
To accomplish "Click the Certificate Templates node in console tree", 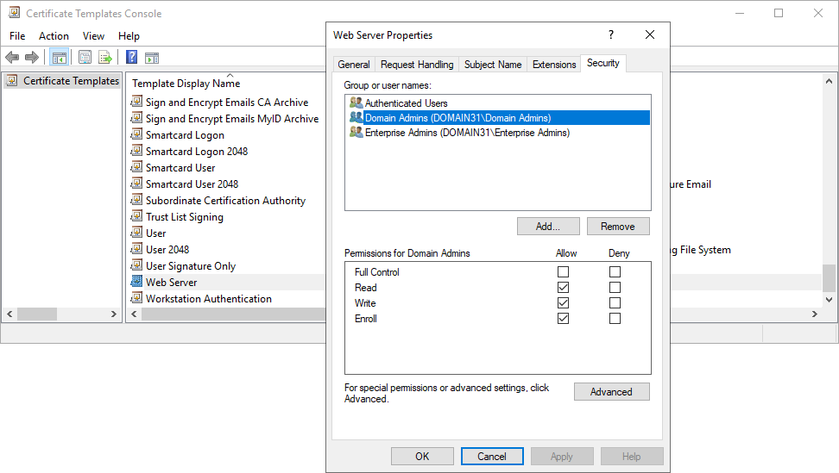I will (71, 81).
